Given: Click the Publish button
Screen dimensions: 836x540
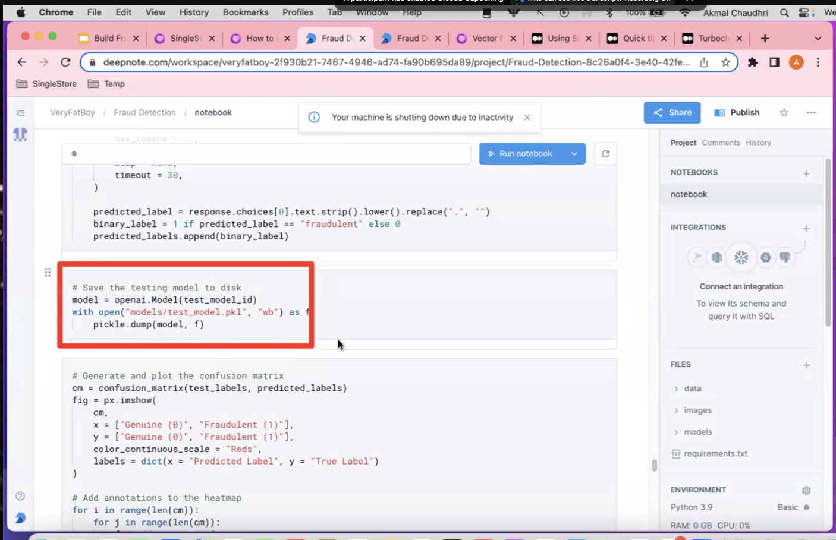Looking at the screenshot, I should (x=737, y=113).
